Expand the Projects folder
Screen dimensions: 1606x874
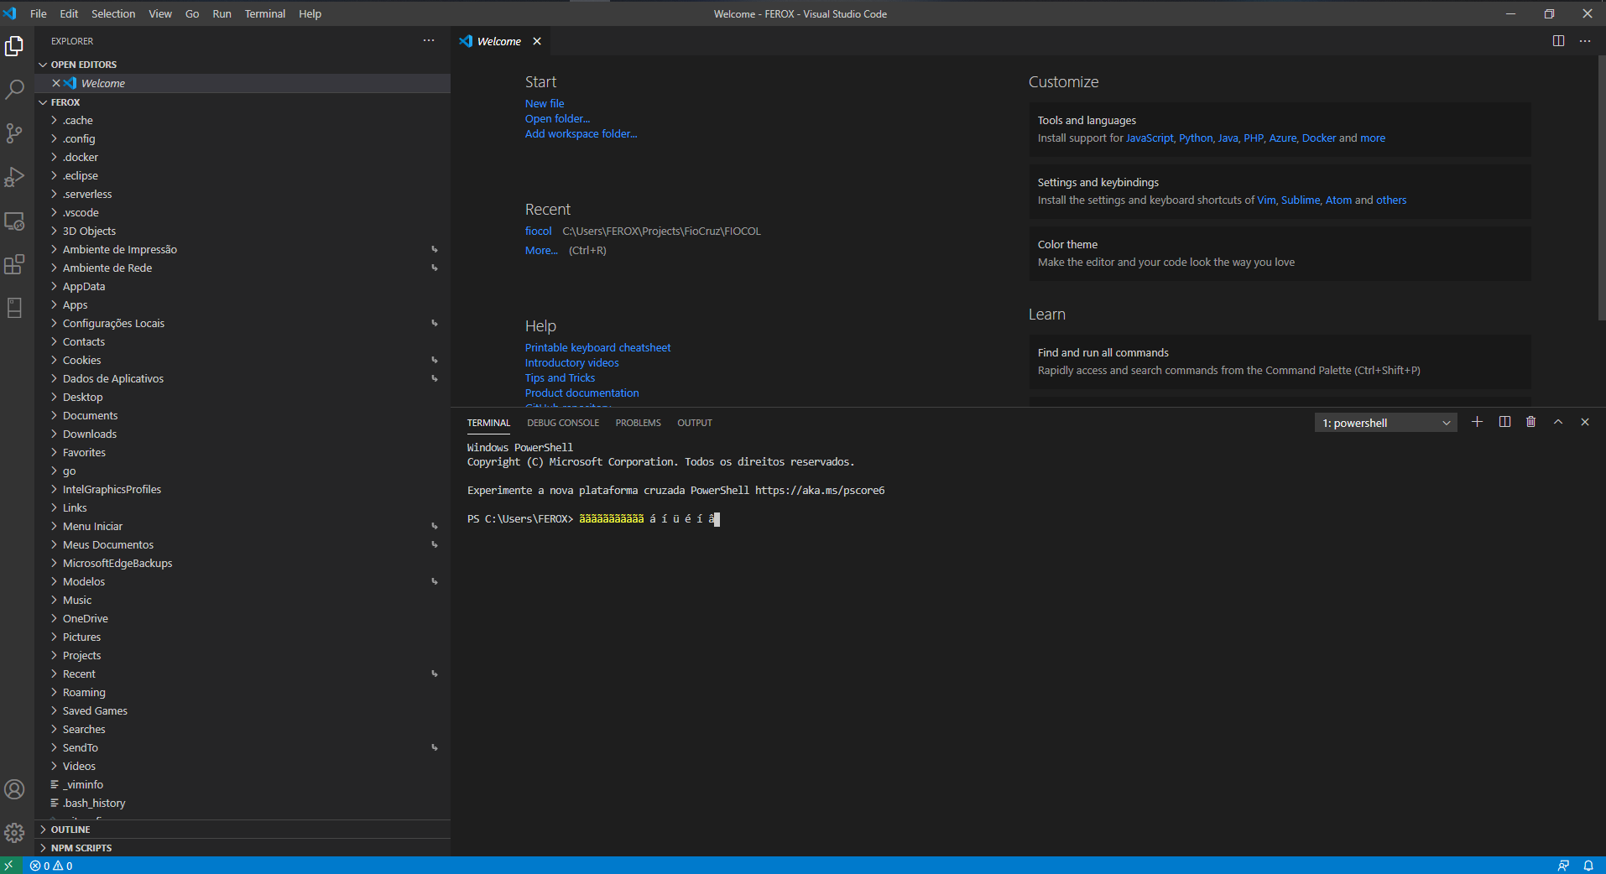click(243, 655)
